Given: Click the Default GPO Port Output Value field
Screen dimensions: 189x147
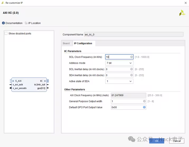Looking at the screenshot, I should click(x=127, y=107).
